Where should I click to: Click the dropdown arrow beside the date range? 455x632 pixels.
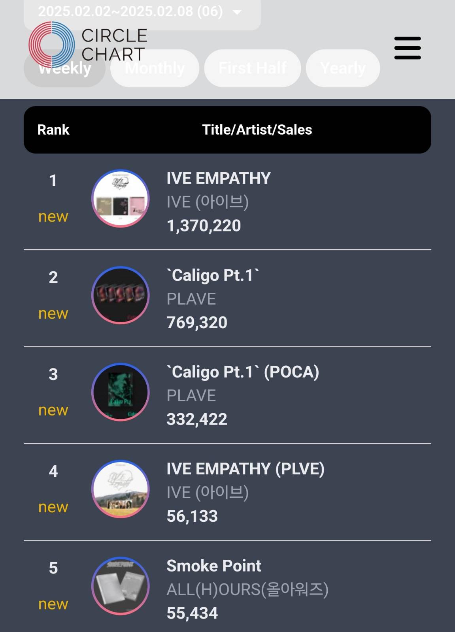(x=237, y=12)
